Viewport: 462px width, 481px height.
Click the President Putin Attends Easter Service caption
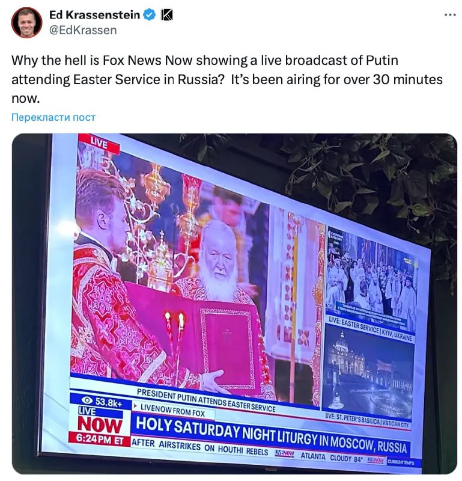click(x=206, y=400)
